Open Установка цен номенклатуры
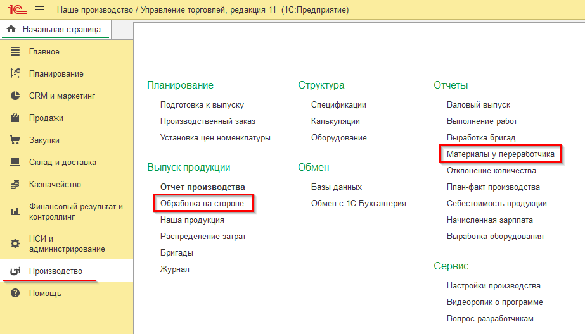585x334 pixels. [215, 138]
